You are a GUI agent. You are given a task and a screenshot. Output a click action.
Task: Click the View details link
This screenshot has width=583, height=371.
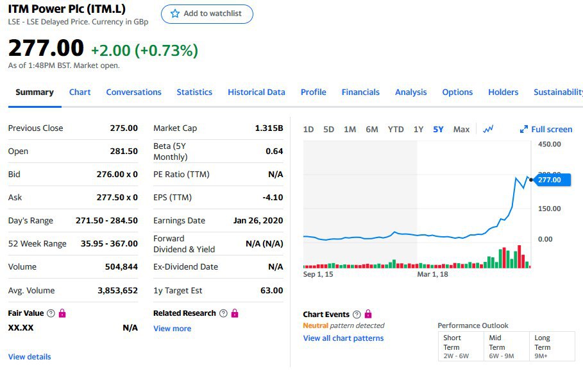click(30, 357)
